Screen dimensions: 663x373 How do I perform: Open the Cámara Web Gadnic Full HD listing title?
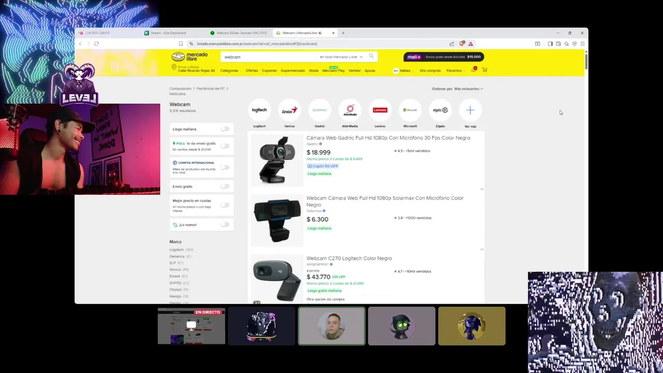click(388, 138)
